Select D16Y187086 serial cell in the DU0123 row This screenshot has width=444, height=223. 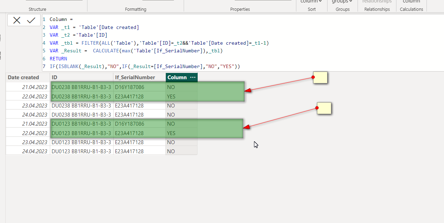point(139,124)
